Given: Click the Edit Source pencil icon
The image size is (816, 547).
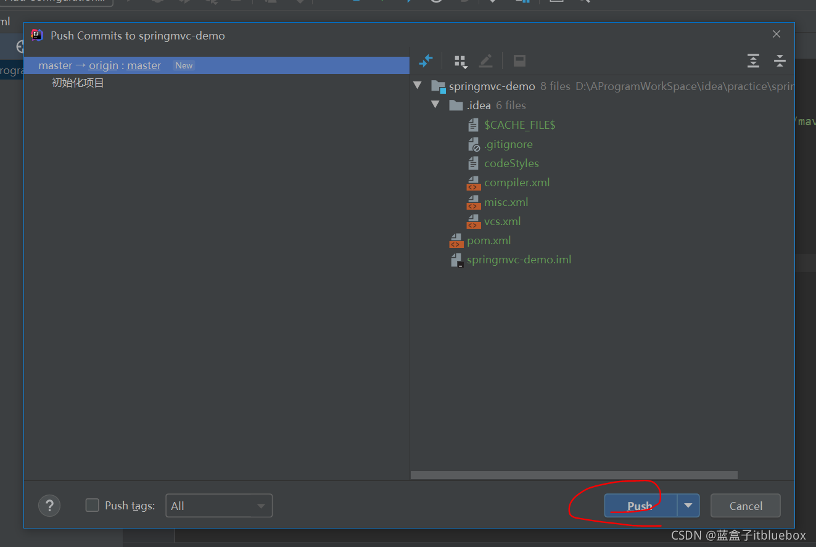Looking at the screenshot, I should (486, 60).
